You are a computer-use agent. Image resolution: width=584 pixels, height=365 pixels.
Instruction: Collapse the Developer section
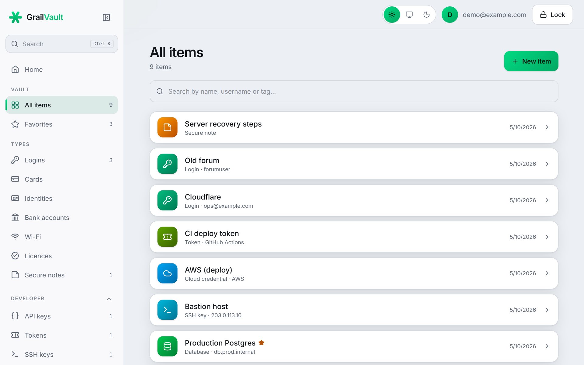pos(109,299)
